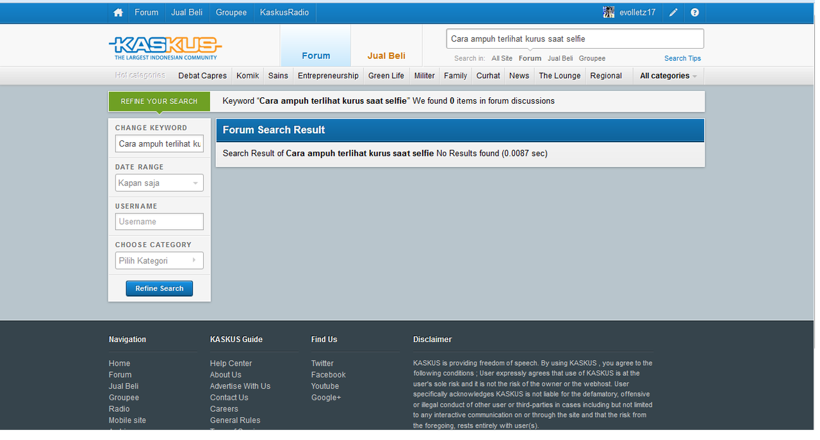
Task: Open The Lounge category
Action: pos(560,76)
